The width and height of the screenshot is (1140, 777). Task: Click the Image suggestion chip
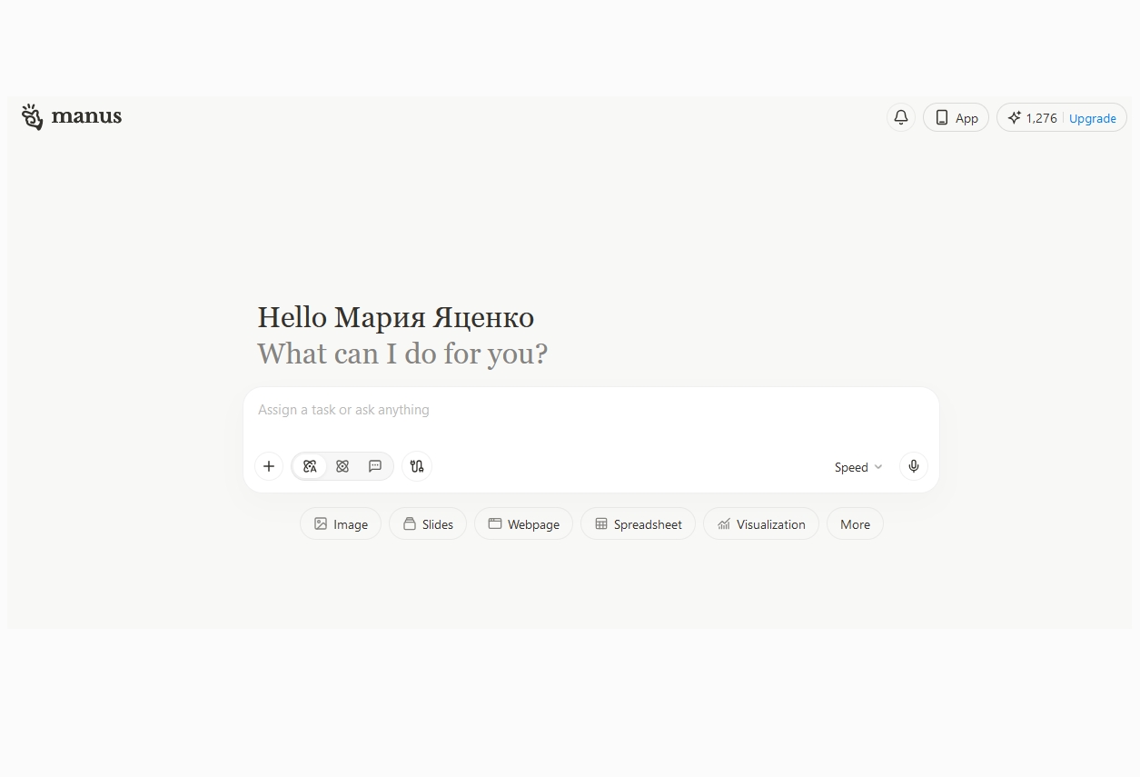(341, 524)
